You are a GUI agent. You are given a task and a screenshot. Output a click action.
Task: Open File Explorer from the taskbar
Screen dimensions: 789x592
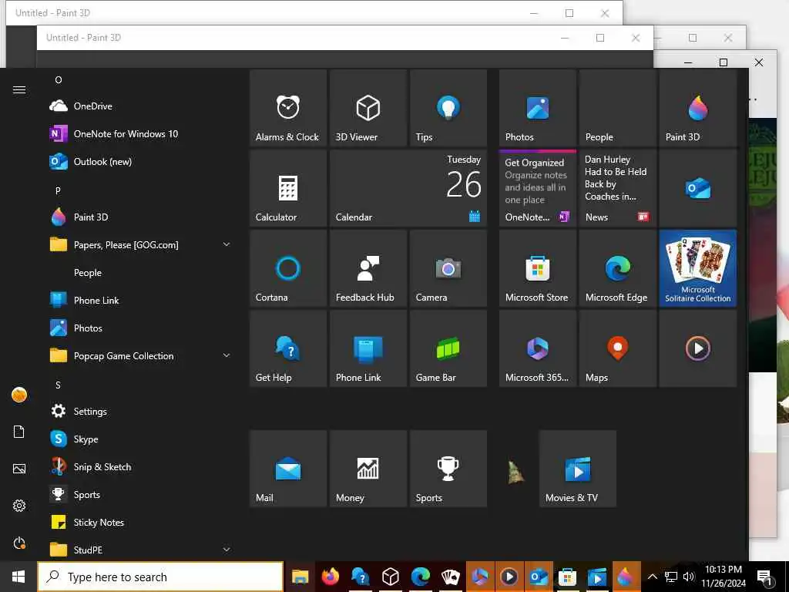[x=300, y=577]
